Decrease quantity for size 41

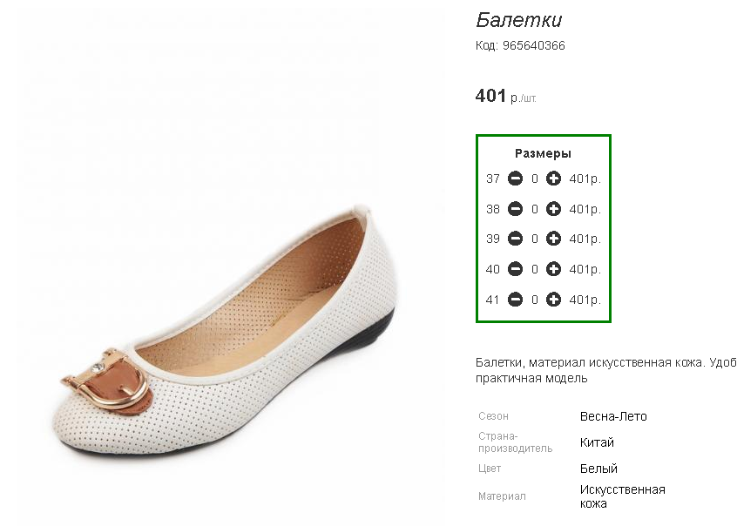point(515,300)
